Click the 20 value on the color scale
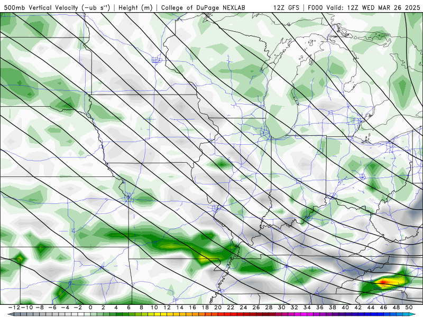The image size is (423, 317). click(218, 307)
